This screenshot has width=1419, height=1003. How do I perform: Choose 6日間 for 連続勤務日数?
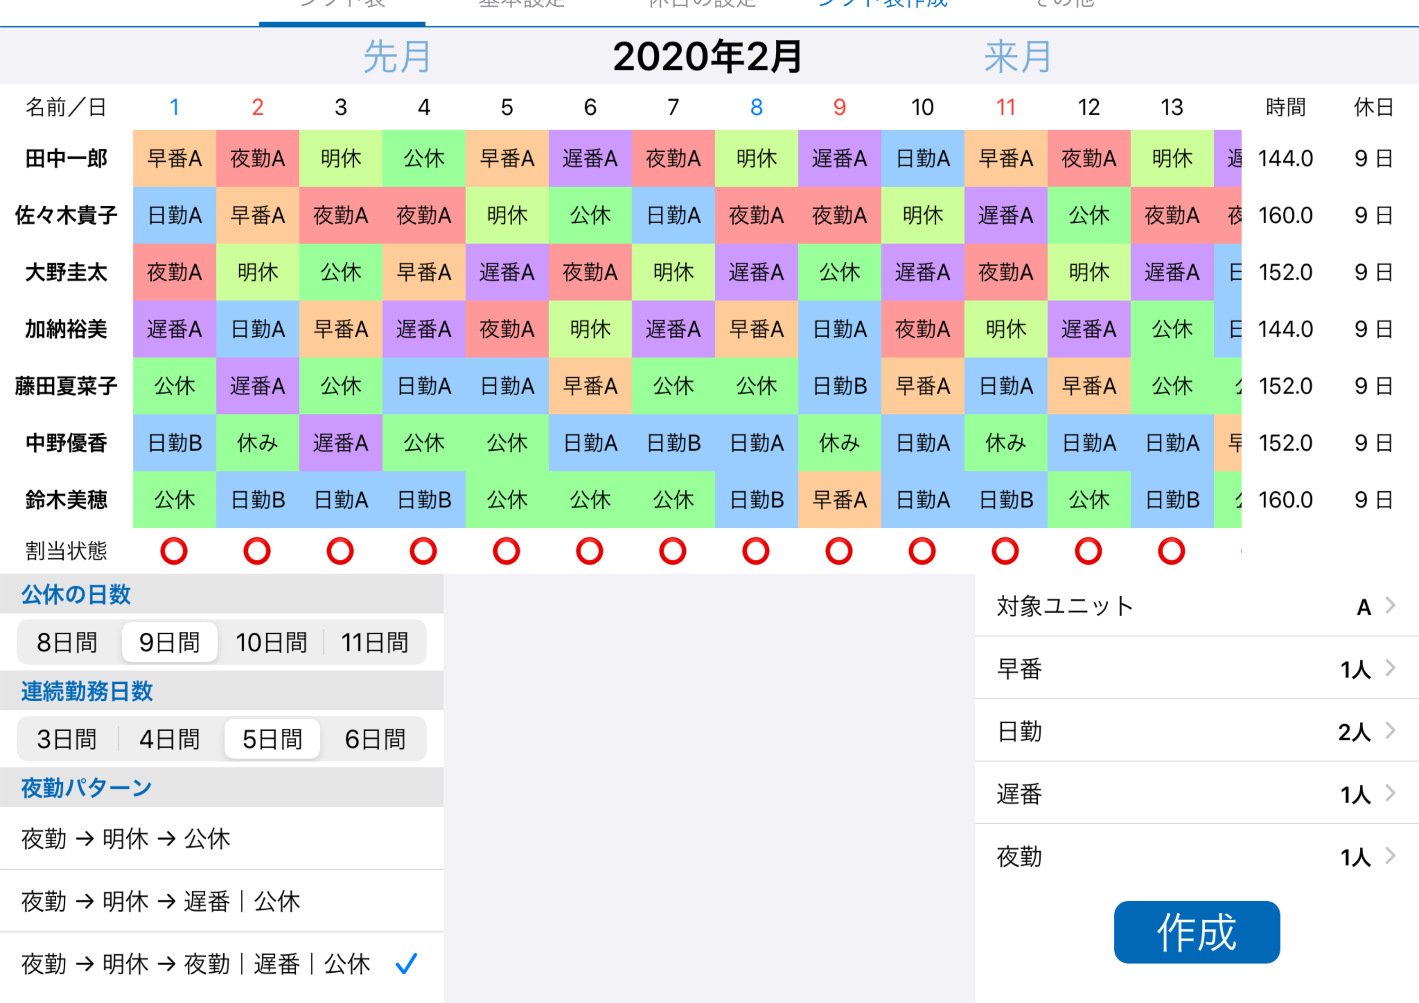click(x=375, y=739)
